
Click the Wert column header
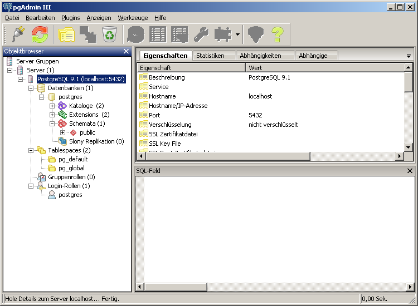tap(325, 67)
